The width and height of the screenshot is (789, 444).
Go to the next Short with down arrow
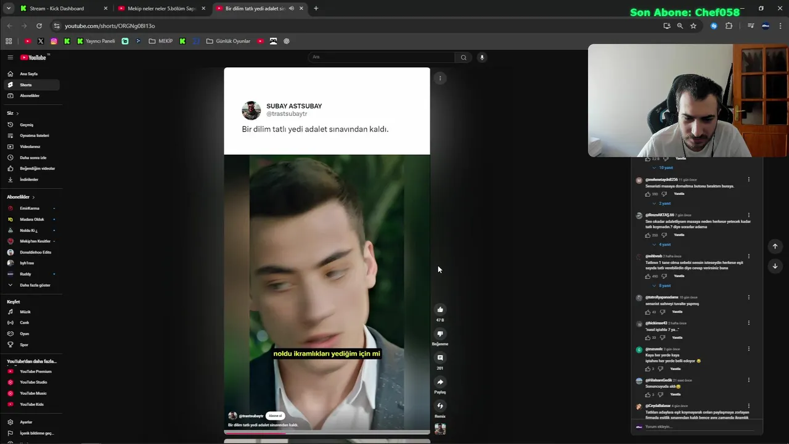point(775,266)
